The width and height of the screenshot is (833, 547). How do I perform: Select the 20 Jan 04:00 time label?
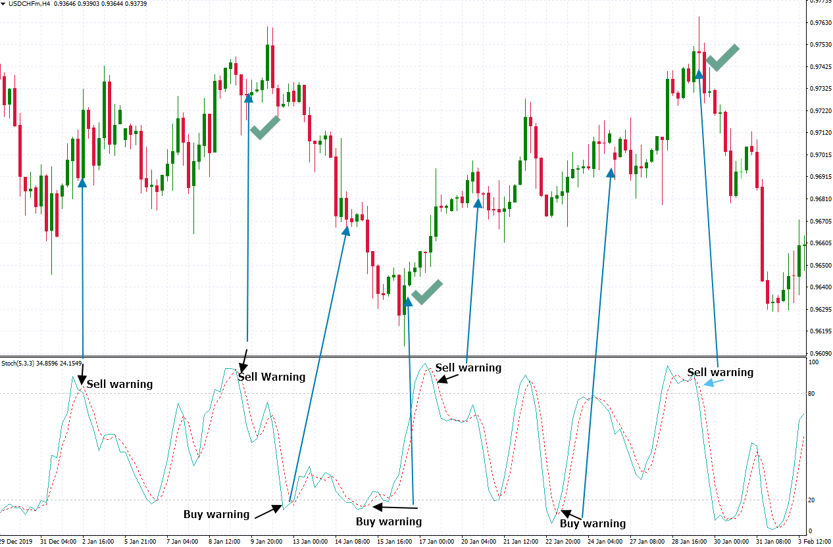coord(479,542)
